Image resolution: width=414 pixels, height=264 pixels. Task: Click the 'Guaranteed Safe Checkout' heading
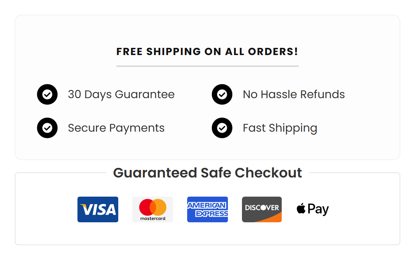(207, 173)
